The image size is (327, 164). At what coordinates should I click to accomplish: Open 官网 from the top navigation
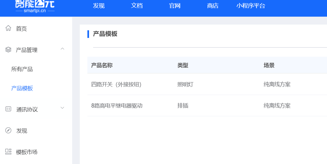[x=175, y=6]
